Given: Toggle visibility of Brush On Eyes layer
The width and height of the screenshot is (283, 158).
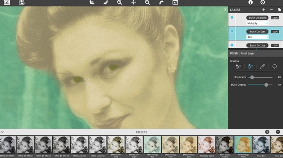Looking at the screenshot, I should click(x=232, y=32).
